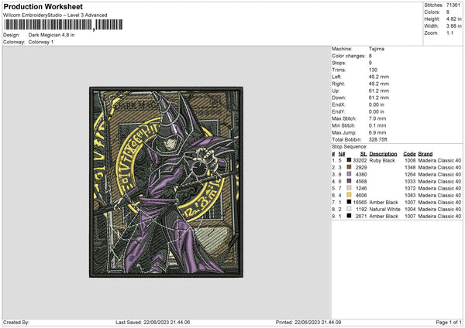Screen dimensions: 465x328
Task: Select stitch count 1246 in row 5
Action: click(x=361, y=188)
